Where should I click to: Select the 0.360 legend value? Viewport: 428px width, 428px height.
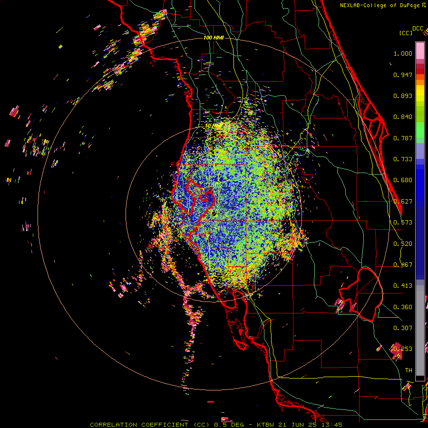403,307
